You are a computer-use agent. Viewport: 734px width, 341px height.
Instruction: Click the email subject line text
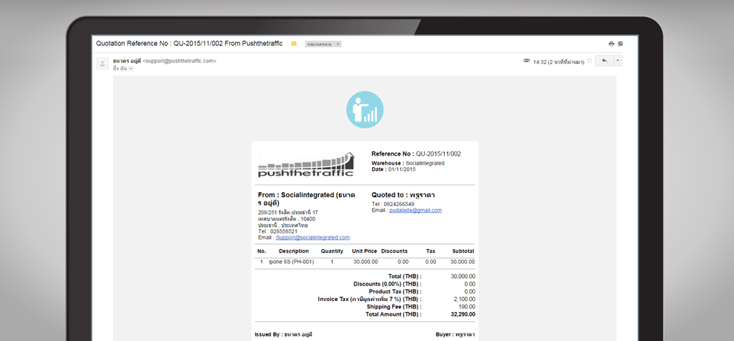(189, 44)
